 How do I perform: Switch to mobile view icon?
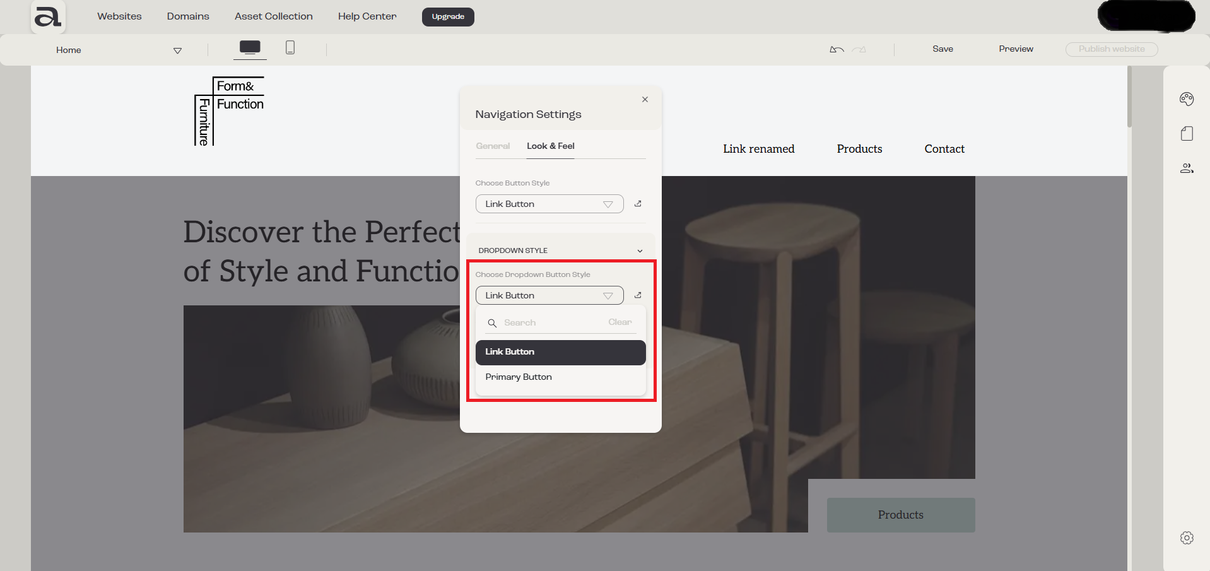(290, 47)
